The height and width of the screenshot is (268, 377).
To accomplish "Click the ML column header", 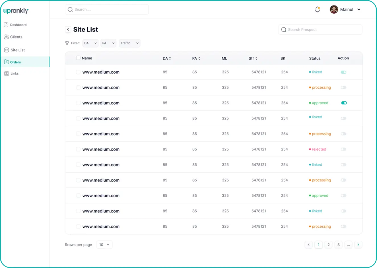I will click(x=224, y=58).
